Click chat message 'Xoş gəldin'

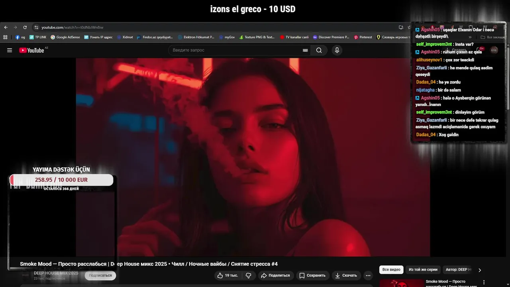(448, 135)
